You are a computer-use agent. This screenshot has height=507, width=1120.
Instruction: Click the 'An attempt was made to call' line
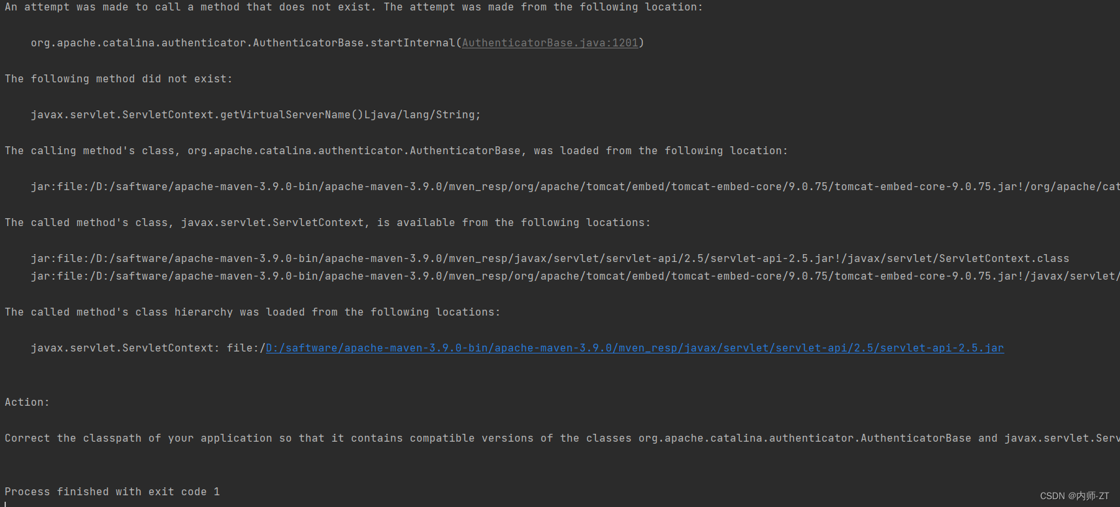[354, 7]
